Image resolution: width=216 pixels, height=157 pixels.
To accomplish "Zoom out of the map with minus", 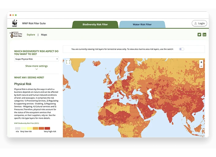I will (x=201, y=66).
